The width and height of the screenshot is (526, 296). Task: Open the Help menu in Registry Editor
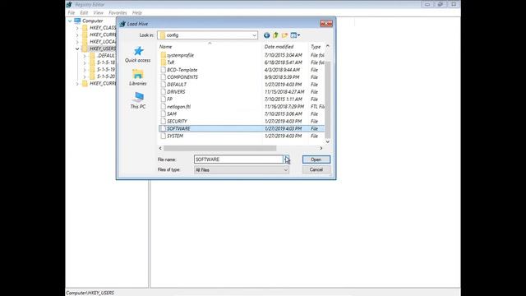(x=137, y=13)
